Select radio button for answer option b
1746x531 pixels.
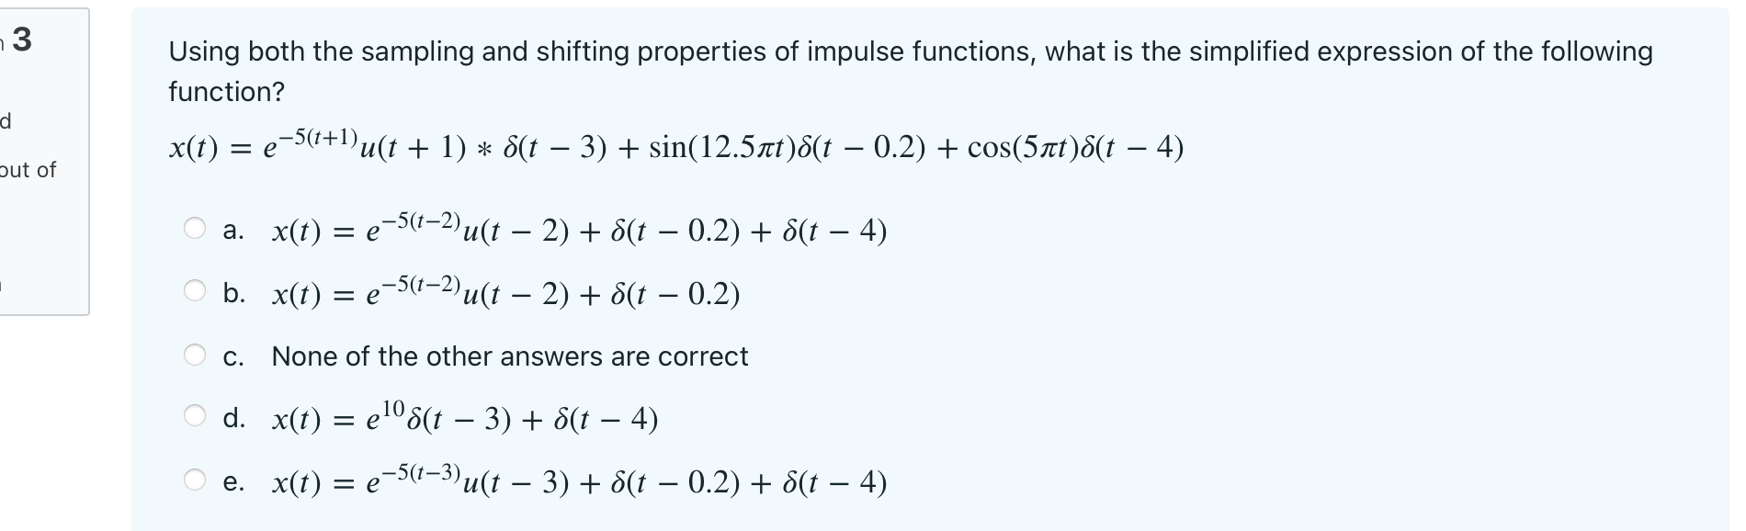[x=197, y=288]
